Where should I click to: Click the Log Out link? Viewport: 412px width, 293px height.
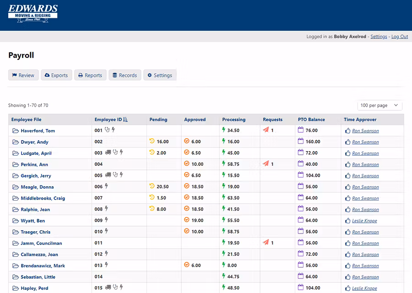(399, 37)
